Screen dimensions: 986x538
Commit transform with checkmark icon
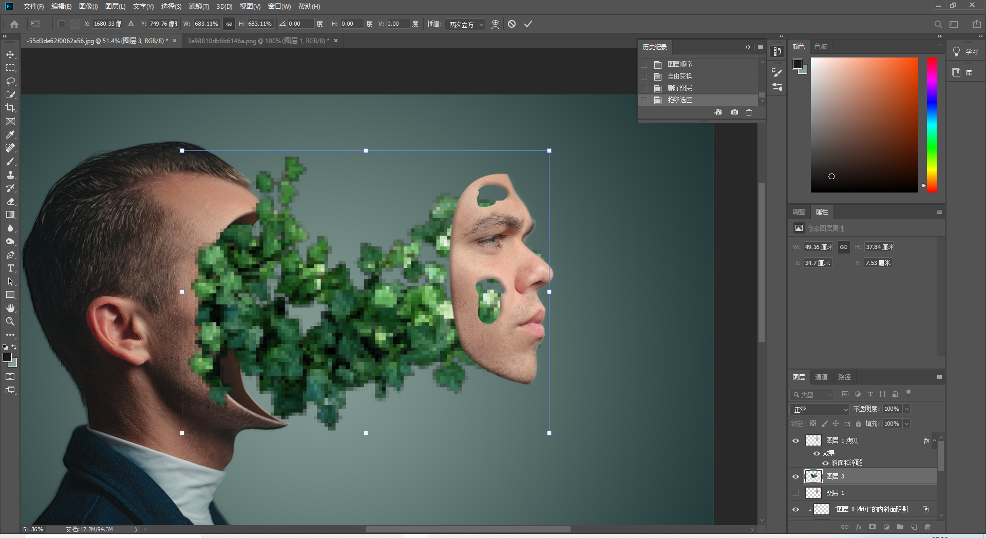528,24
